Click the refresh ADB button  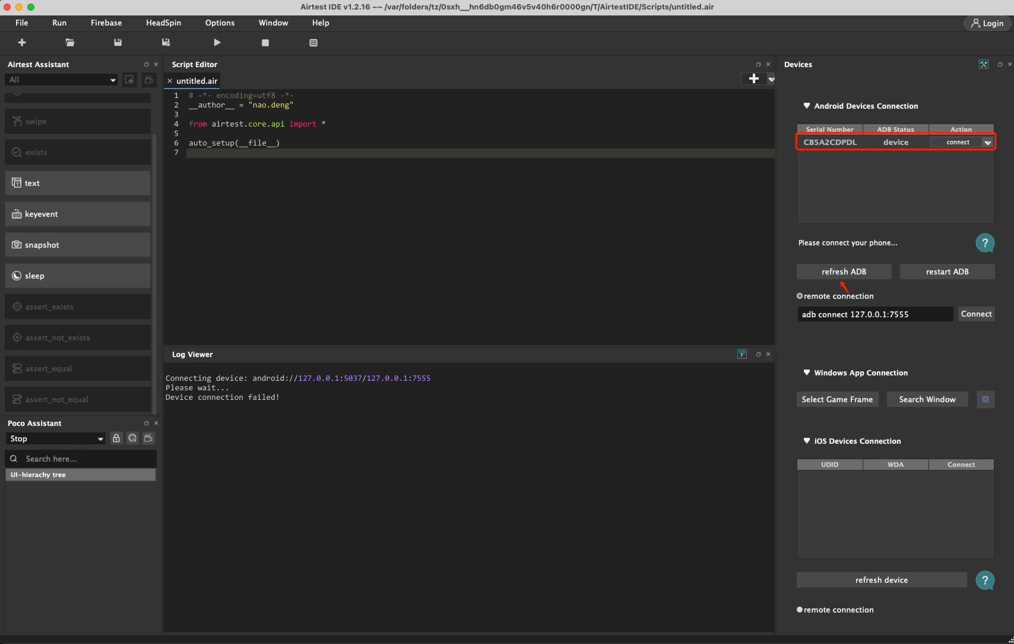click(x=844, y=272)
